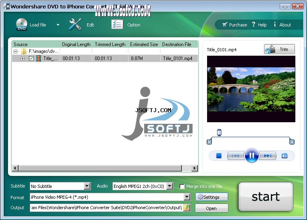Click the Help question mark icon
Image resolution: width=307 pixels, height=220 pixels.
click(x=254, y=24)
